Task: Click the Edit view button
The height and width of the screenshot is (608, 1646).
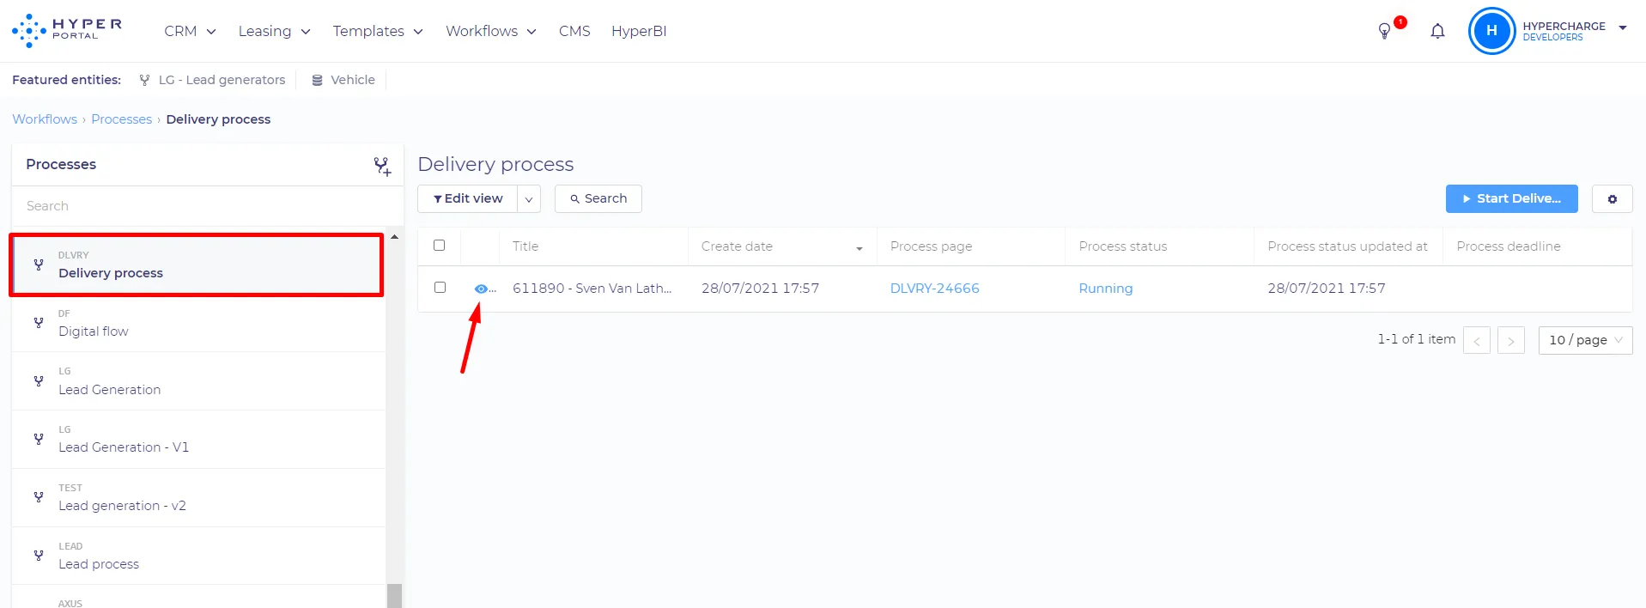Action: click(x=468, y=198)
